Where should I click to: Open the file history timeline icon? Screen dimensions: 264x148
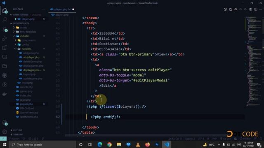225,9
